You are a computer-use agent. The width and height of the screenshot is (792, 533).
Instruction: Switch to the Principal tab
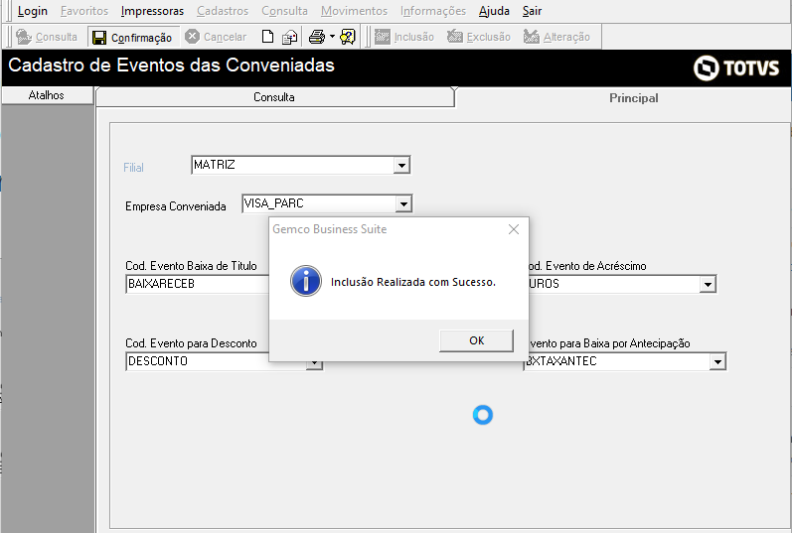click(x=633, y=98)
